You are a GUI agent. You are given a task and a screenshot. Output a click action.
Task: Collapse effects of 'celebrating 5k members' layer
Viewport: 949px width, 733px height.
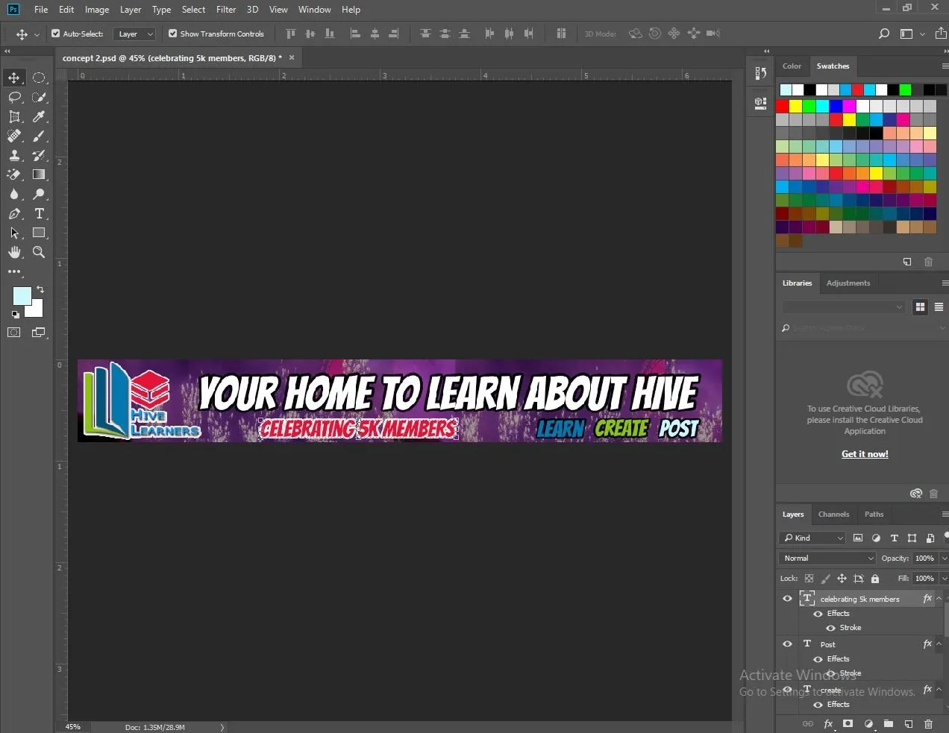(x=939, y=599)
